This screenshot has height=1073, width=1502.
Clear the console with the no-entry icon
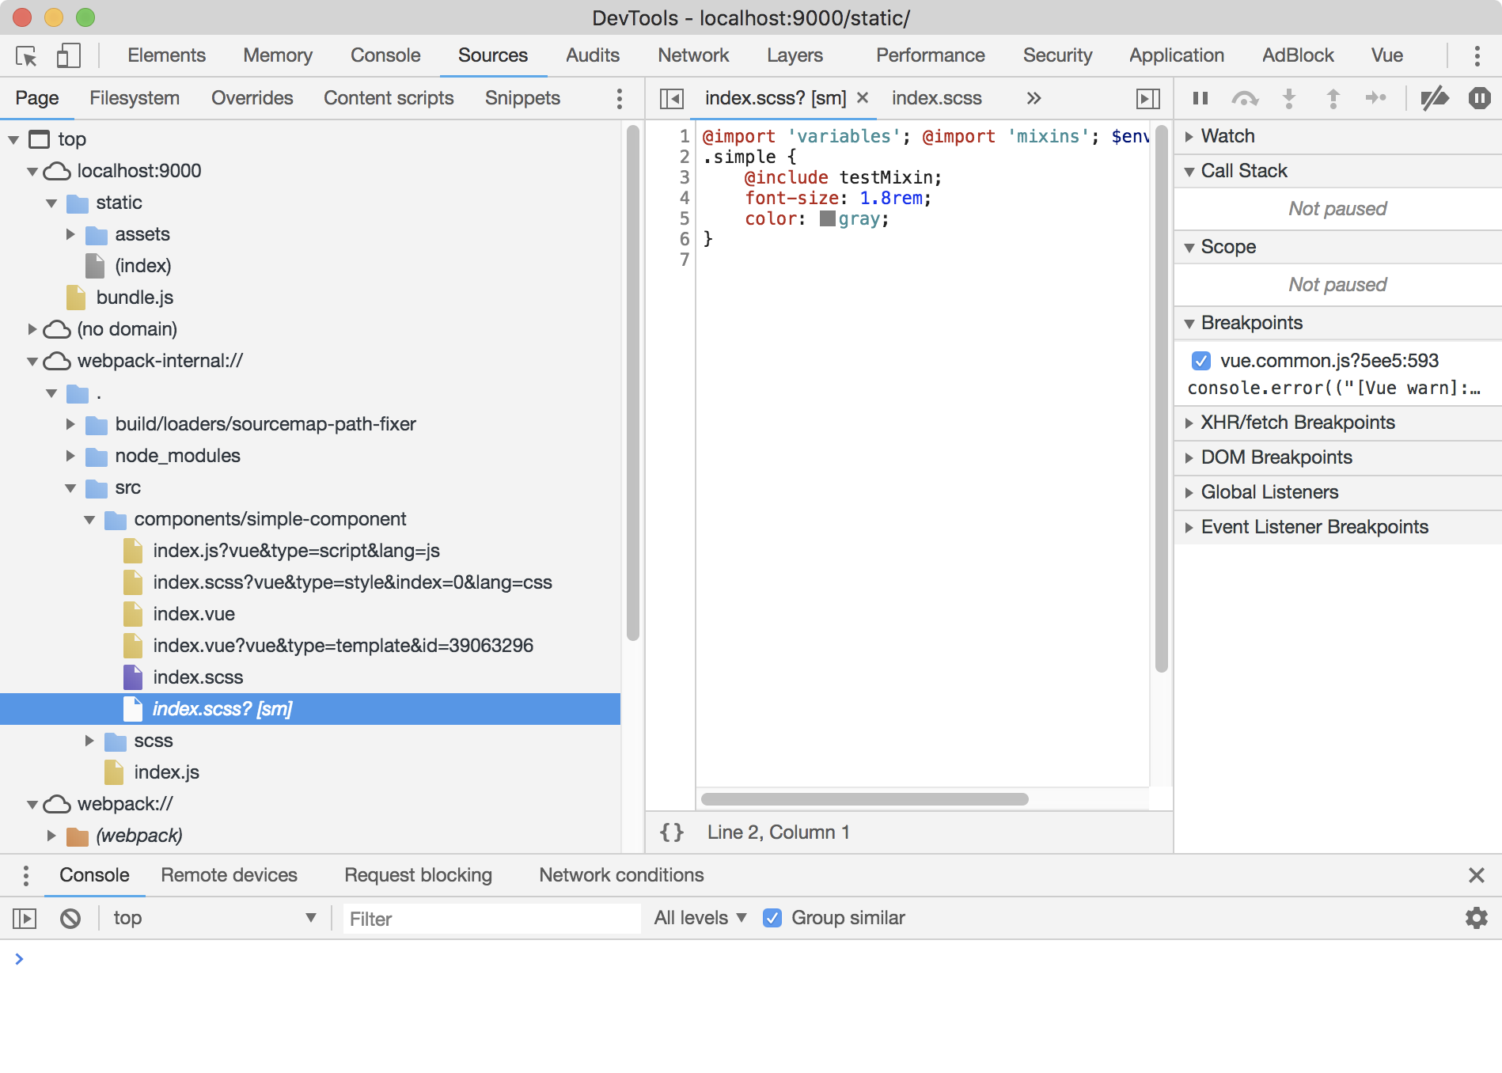pos(71,918)
